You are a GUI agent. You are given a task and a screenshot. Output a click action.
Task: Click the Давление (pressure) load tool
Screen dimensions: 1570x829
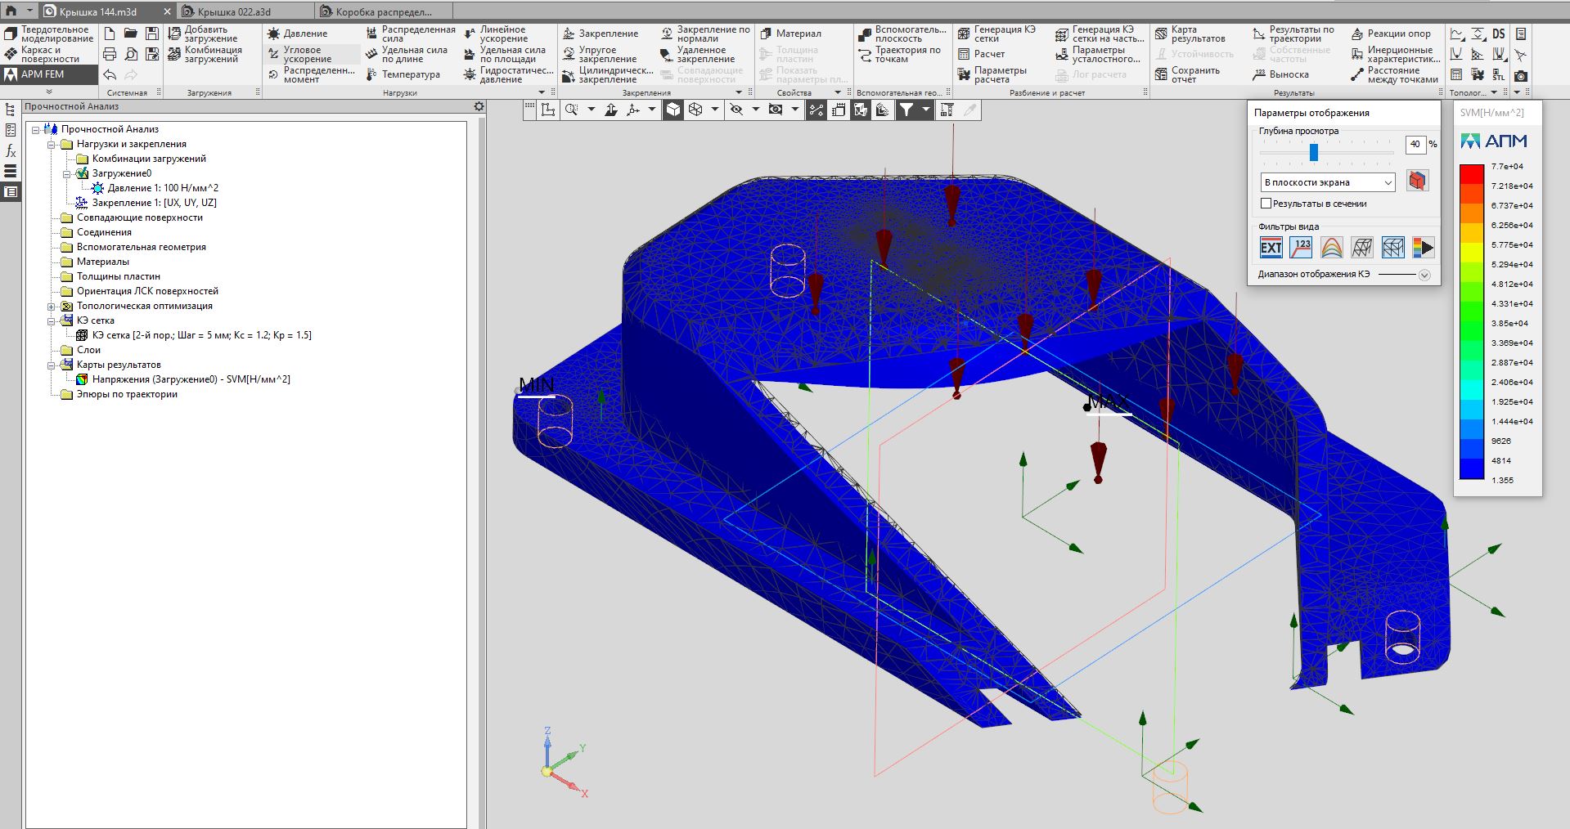tap(298, 34)
